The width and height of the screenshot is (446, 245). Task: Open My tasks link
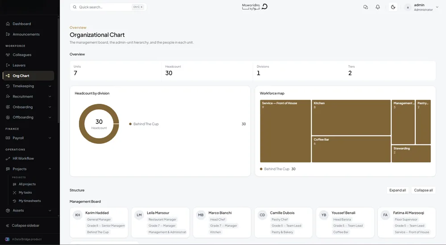(25, 193)
